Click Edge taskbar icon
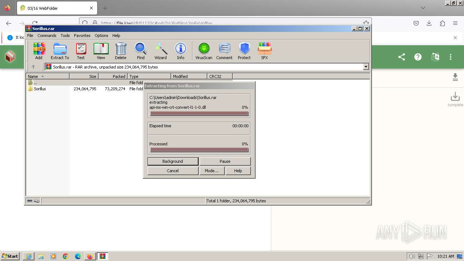The height and width of the screenshot is (261, 464). pyautogui.click(x=78, y=256)
